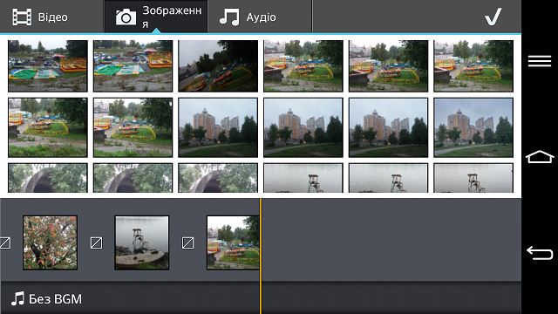
Task: Pick third-row fourth lifeguard tower water photo
Action: pos(303,178)
